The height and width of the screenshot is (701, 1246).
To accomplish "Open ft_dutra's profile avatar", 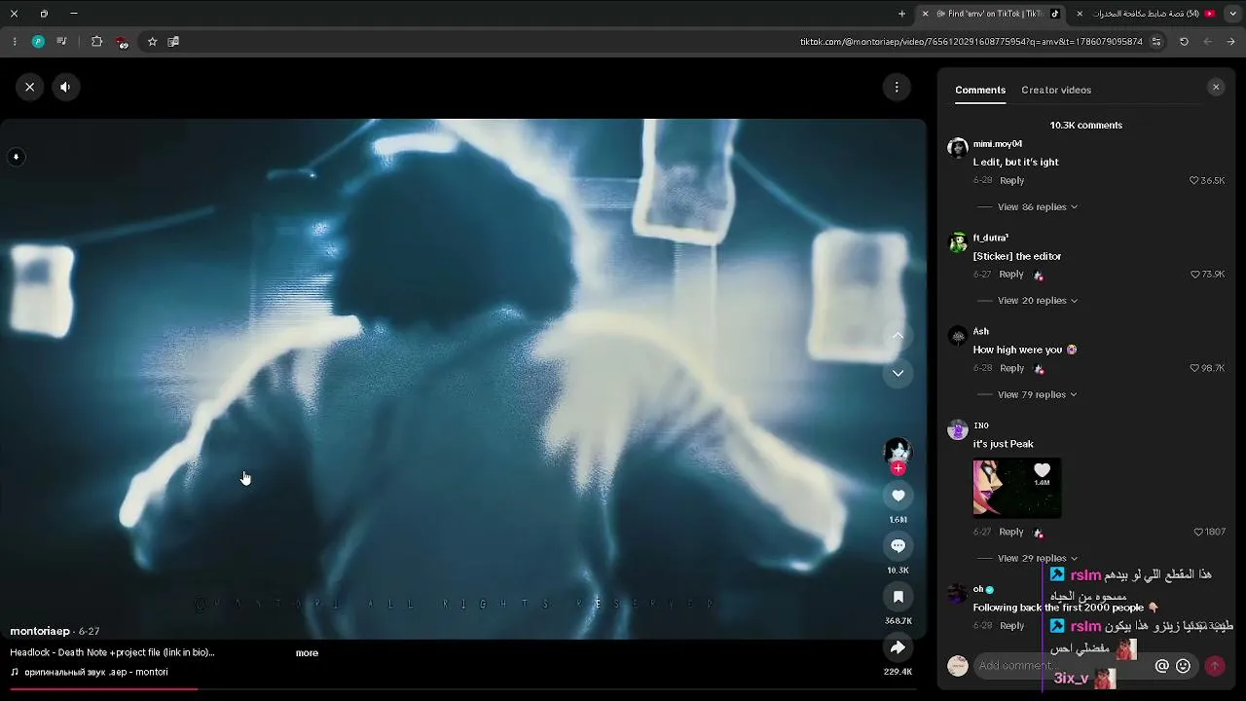I will (958, 242).
